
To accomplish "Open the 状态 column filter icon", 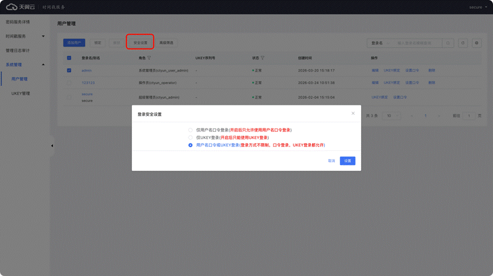I will (262, 58).
